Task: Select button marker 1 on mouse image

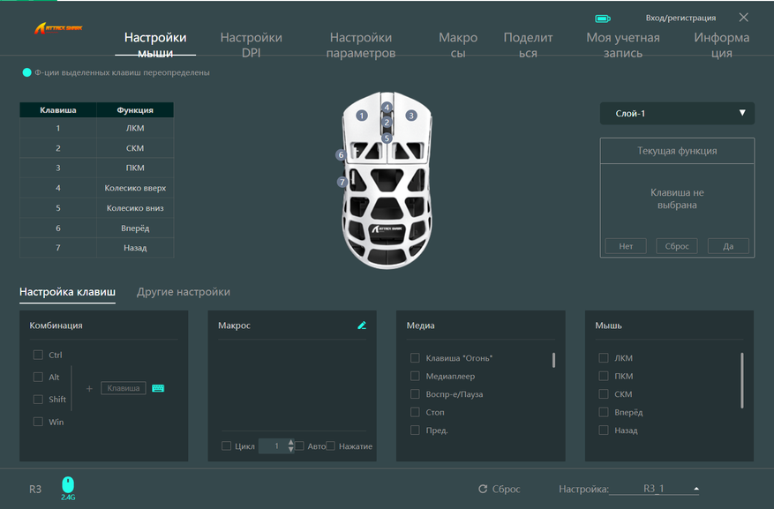Action: click(x=361, y=116)
